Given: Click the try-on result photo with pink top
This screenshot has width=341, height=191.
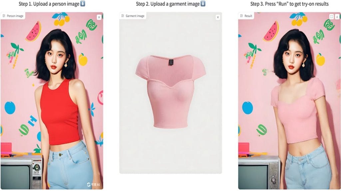Looking at the screenshot, I should click(x=289, y=101).
